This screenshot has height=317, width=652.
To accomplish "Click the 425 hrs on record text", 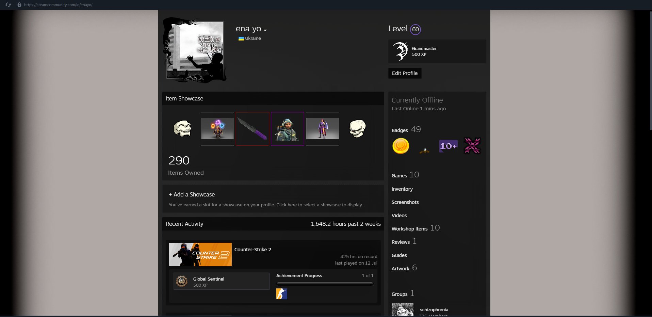I will [359, 257].
